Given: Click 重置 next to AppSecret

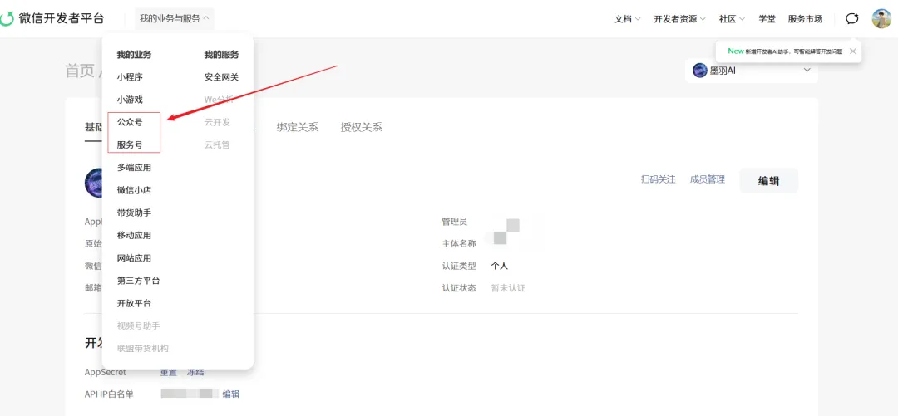Looking at the screenshot, I should (x=168, y=373).
